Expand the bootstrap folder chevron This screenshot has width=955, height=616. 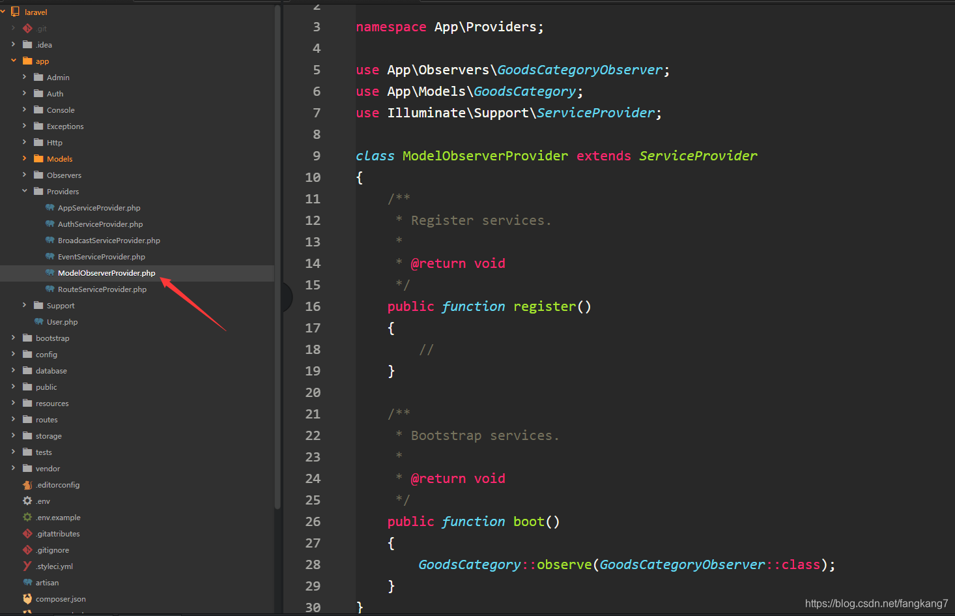coord(13,338)
